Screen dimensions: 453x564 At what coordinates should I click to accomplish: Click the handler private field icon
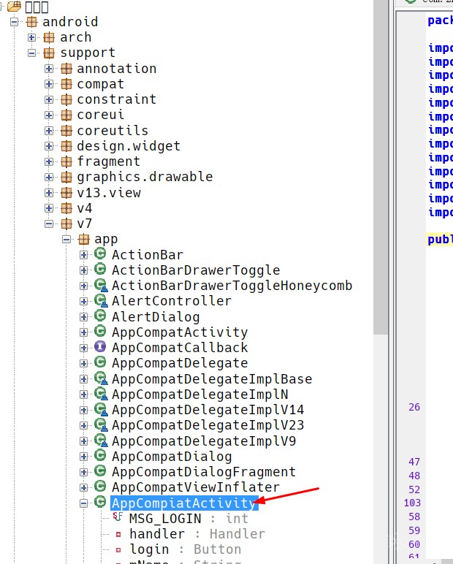click(118, 535)
